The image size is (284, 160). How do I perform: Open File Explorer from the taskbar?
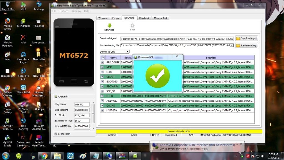pos(57,156)
